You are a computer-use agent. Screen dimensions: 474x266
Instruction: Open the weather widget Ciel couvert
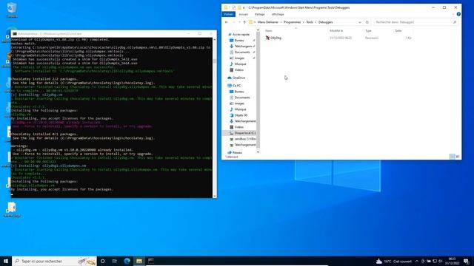[x=394, y=261]
